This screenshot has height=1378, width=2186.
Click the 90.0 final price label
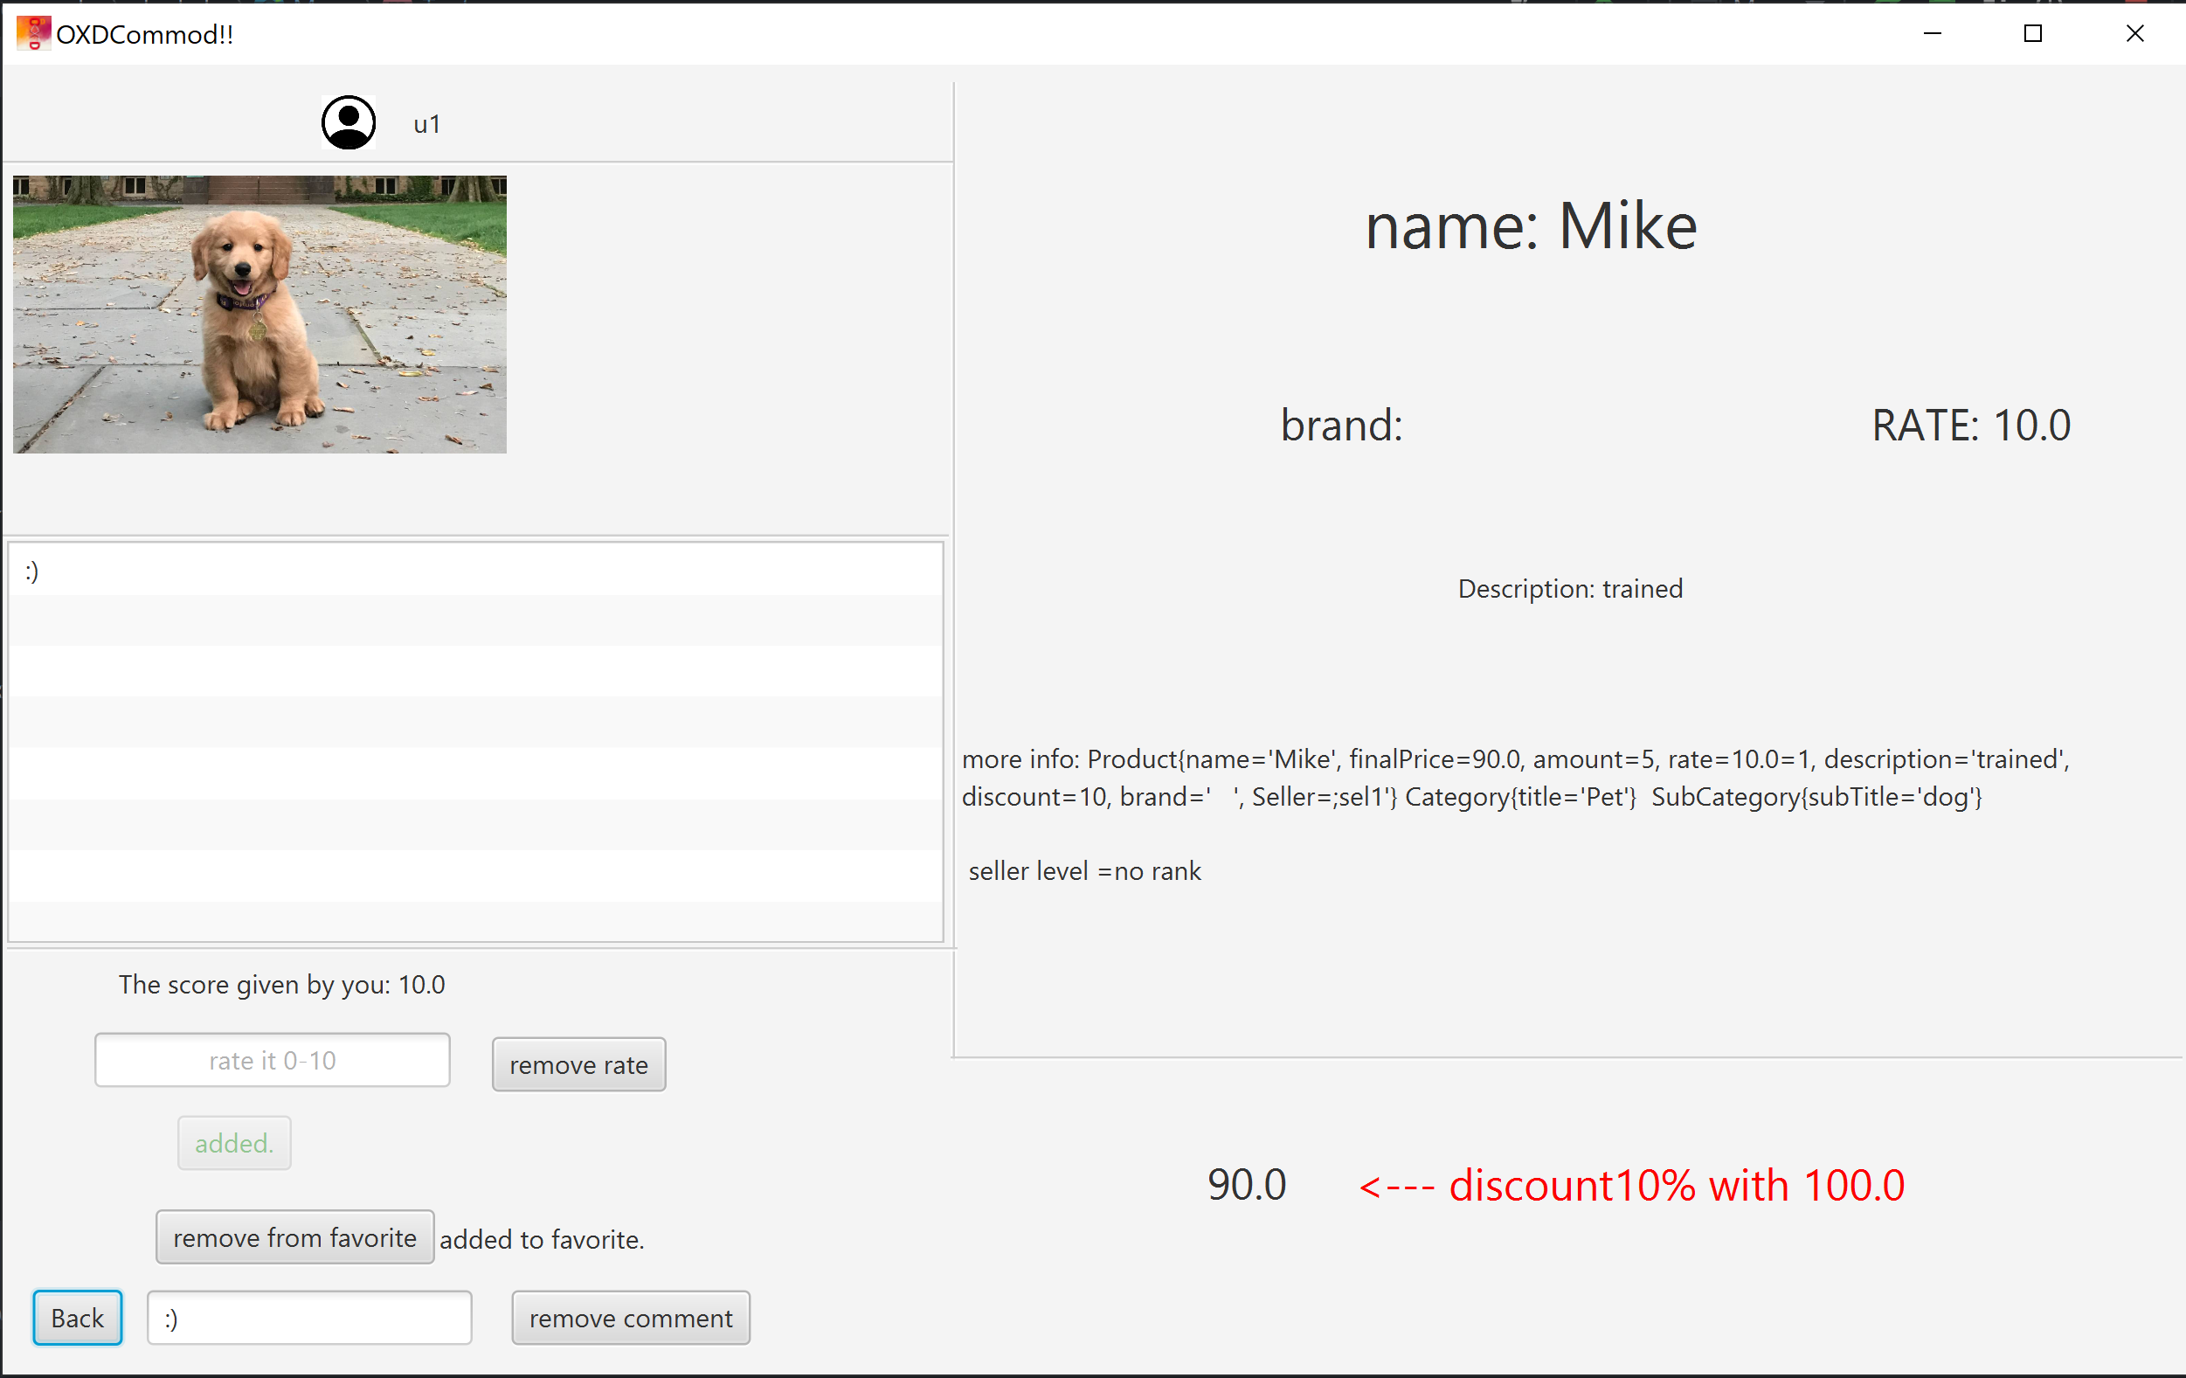coord(1247,1185)
